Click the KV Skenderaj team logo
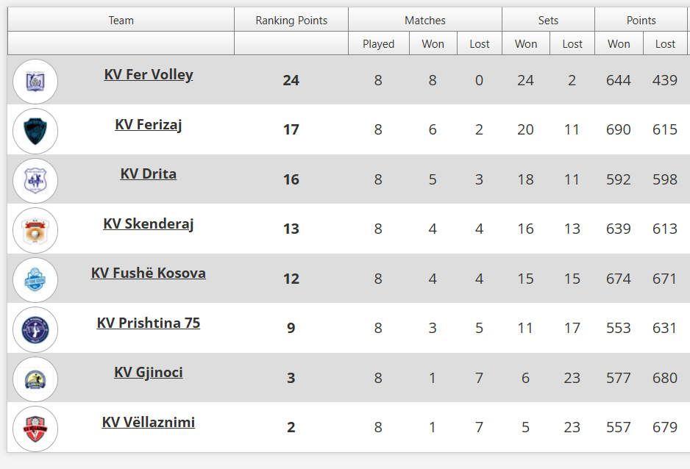The width and height of the screenshot is (690, 469). [35, 230]
